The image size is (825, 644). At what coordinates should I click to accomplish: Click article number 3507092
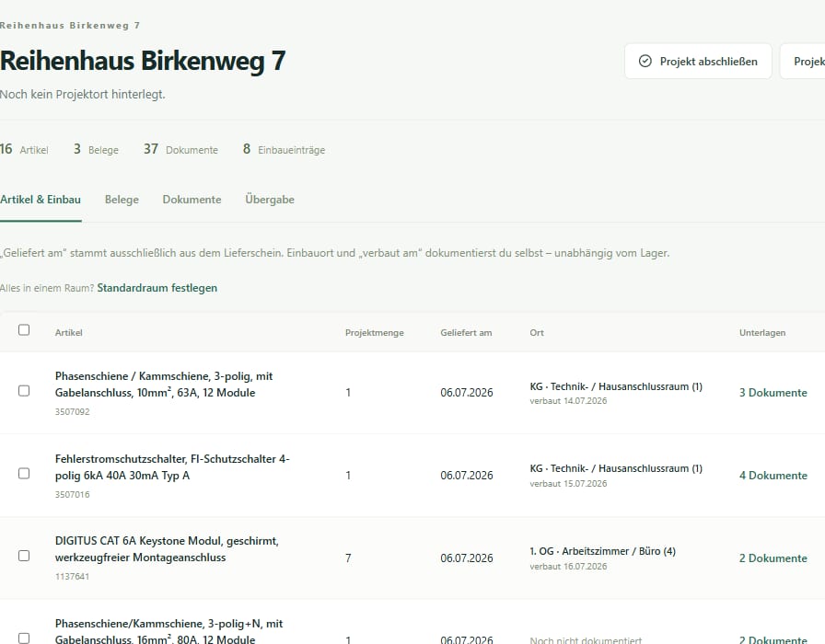click(72, 411)
